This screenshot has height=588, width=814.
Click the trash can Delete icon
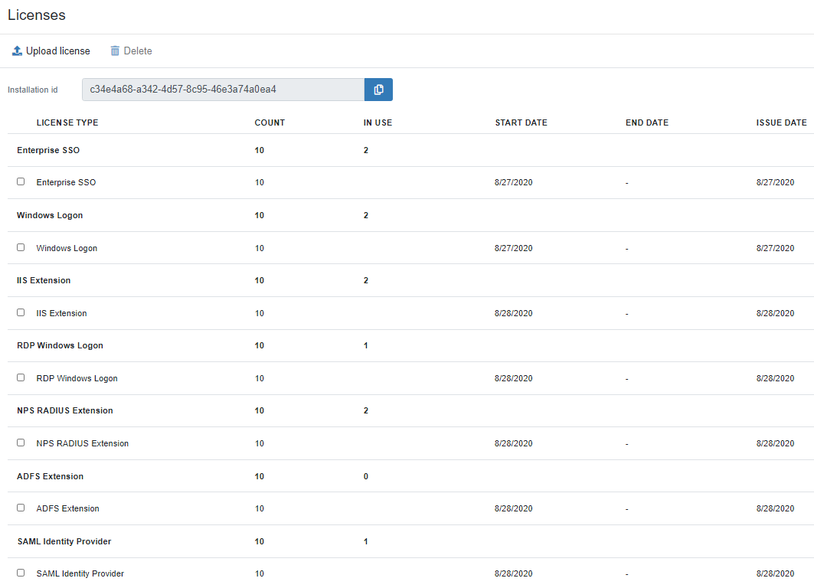coord(115,51)
